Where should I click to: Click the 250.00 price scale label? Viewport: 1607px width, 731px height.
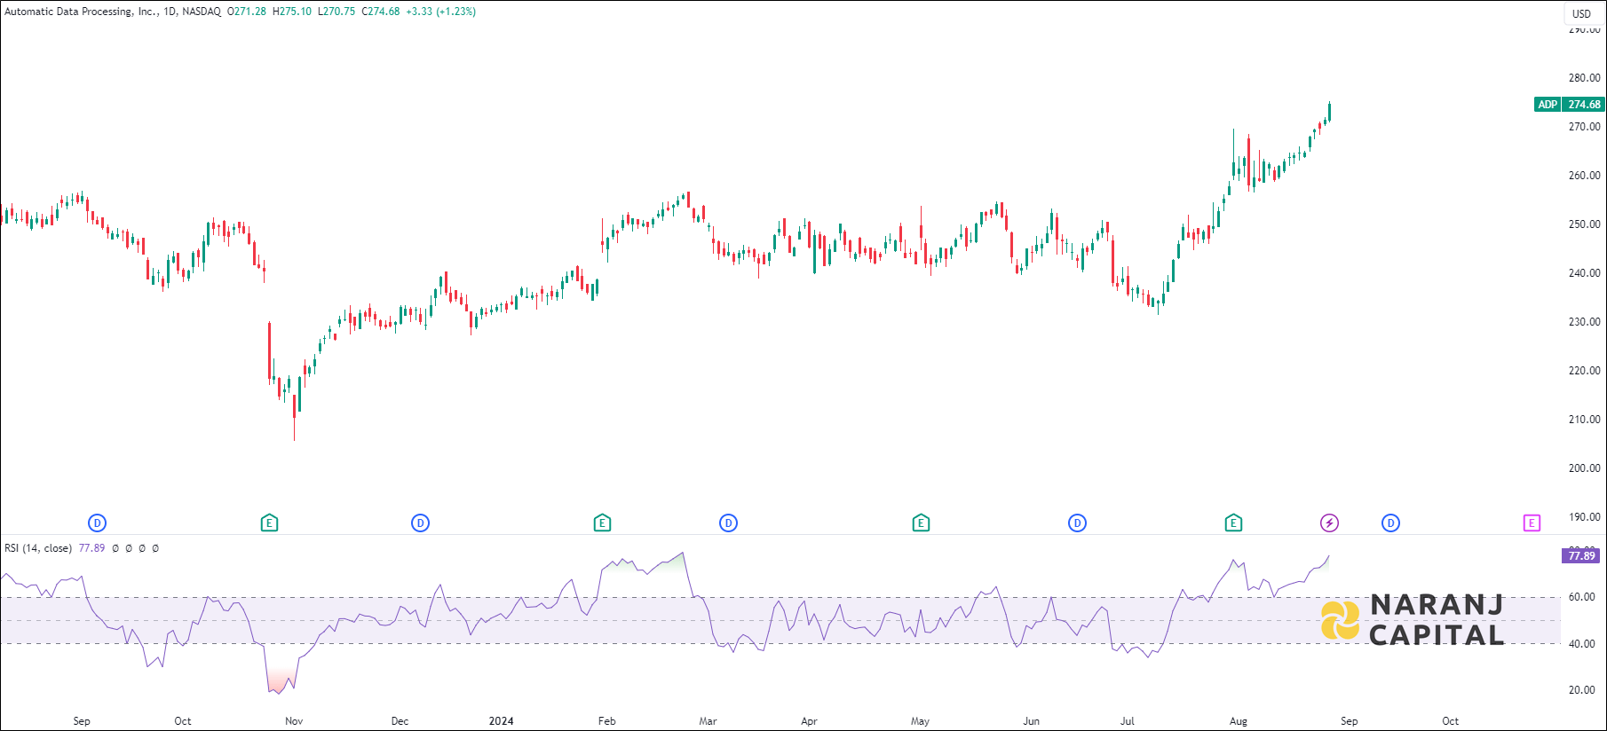click(1584, 224)
